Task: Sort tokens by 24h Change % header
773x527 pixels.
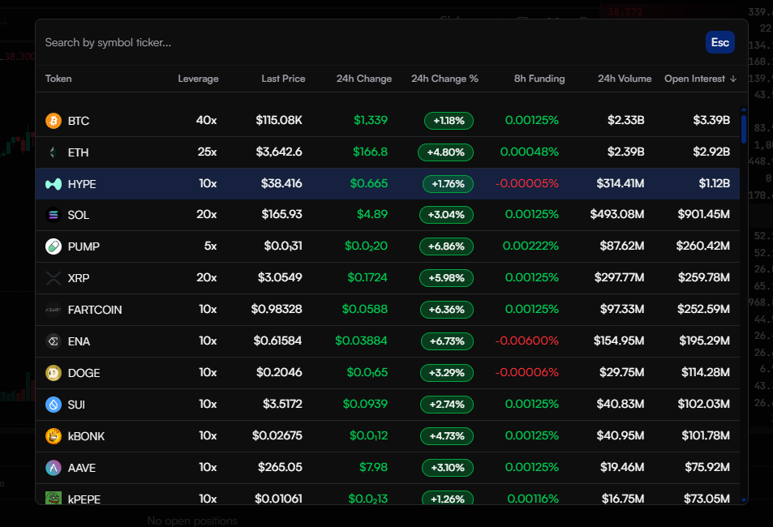Action: click(444, 79)
